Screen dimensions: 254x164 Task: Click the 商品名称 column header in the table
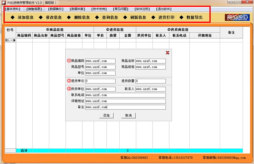pyautogui.click(x=41, y=35)
